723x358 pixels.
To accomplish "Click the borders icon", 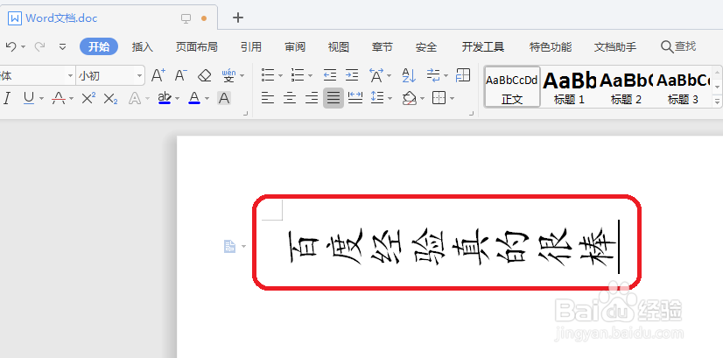I will coord(439,98).
